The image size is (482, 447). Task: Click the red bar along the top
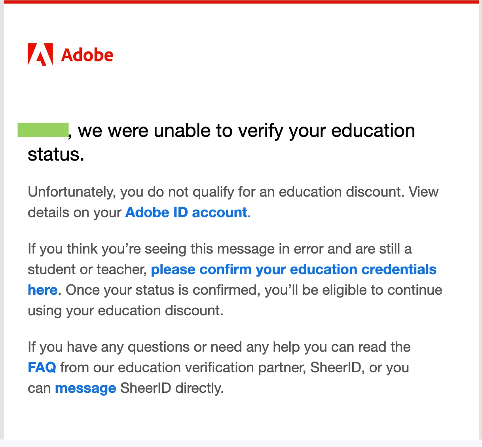click(241, 2)
